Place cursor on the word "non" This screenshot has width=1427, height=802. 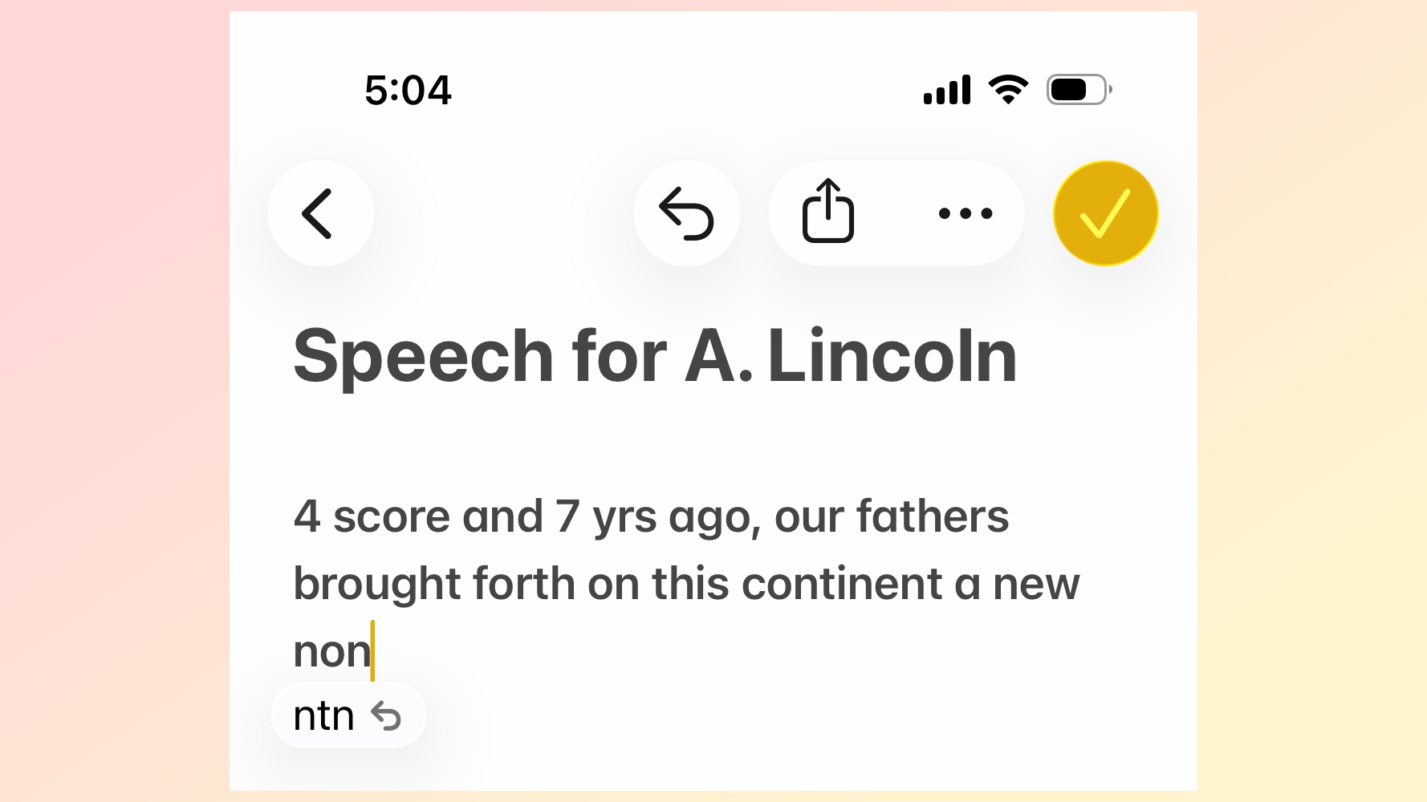click(331, 651)
